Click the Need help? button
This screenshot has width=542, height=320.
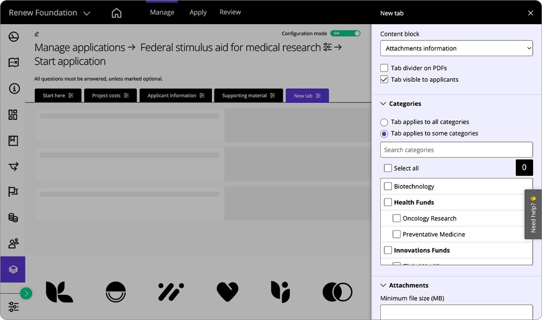[533, 214]
